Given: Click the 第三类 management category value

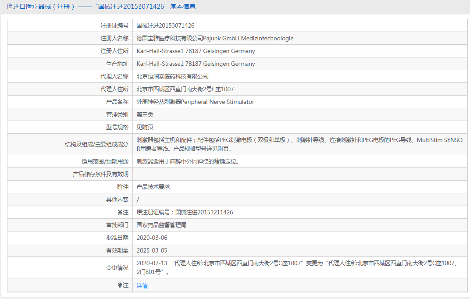Looking at the screenshot, I should [145, 114].
